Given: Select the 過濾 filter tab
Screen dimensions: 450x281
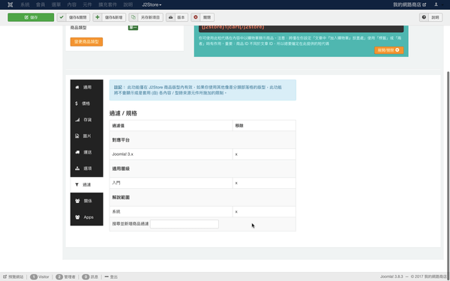Looking at the screenshot, I should click(x=87, y=184).
